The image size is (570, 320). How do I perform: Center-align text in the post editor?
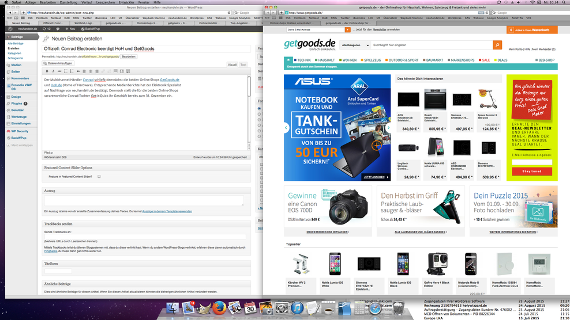point(91,71)
